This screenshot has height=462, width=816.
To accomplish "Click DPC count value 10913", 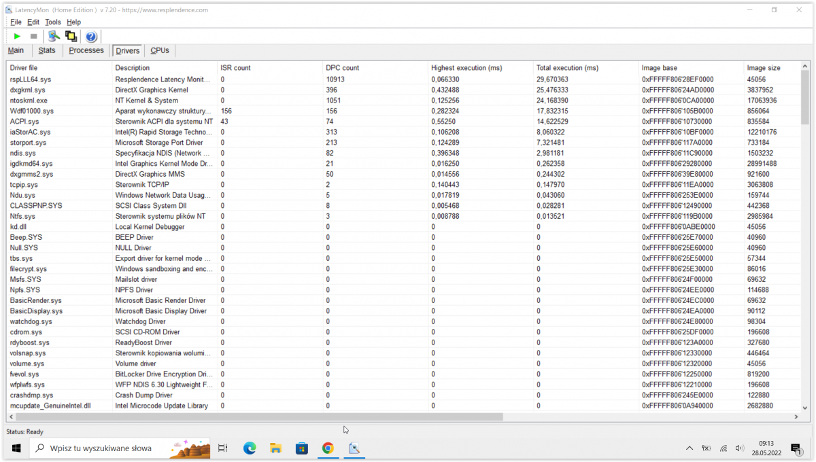I will click(335, 79).
